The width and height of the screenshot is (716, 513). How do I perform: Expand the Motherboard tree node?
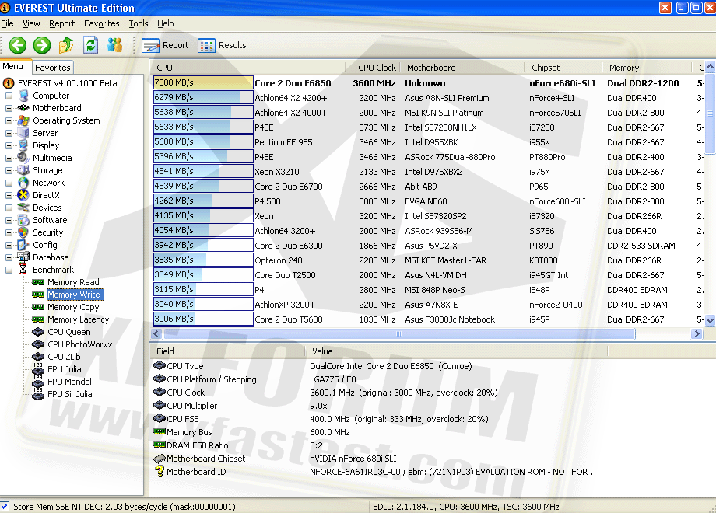coord(9,108)
